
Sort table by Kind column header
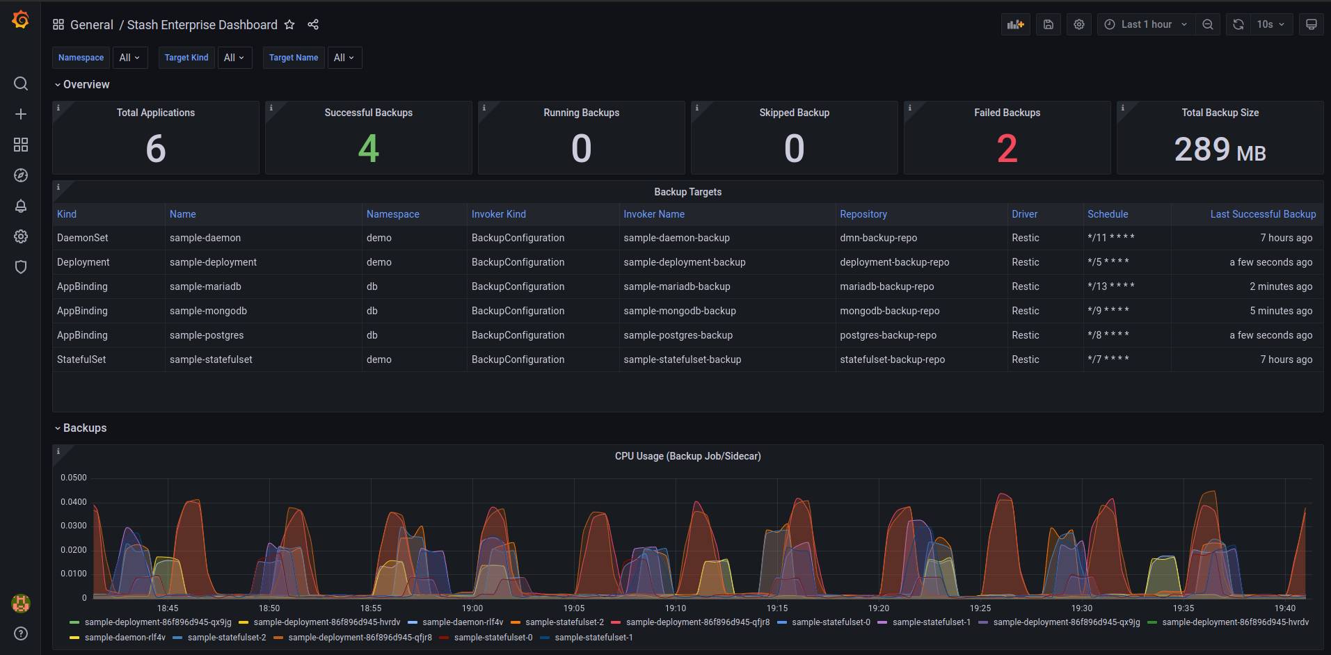pos(67,214)
